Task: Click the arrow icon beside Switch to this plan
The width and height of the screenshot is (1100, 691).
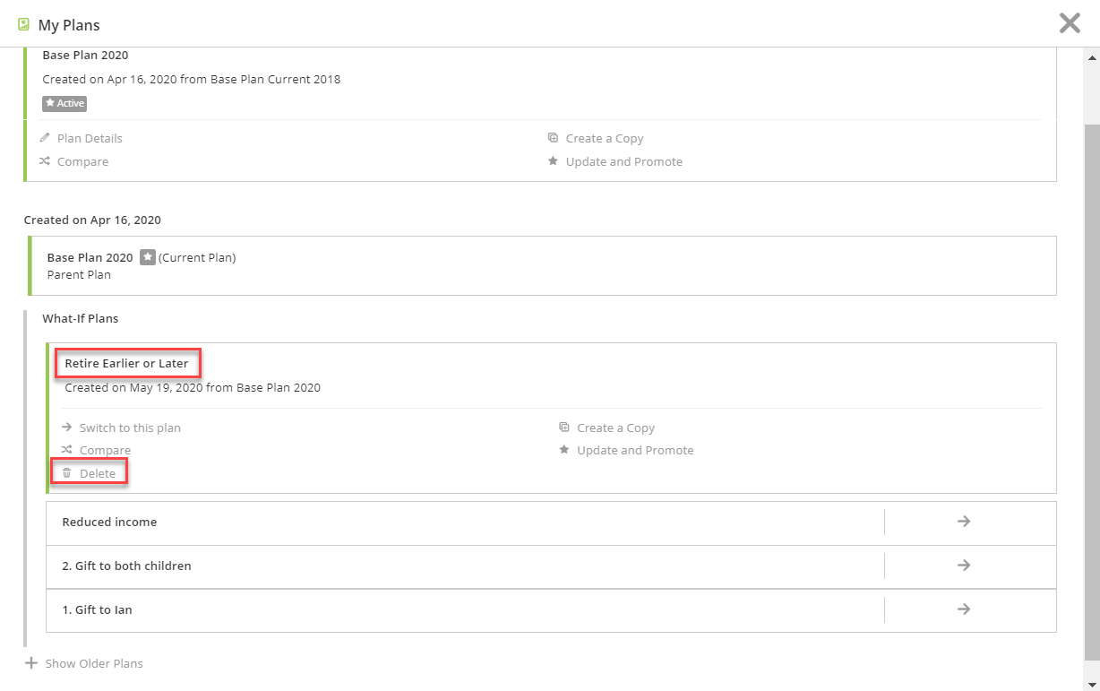Action: (66, 428)
